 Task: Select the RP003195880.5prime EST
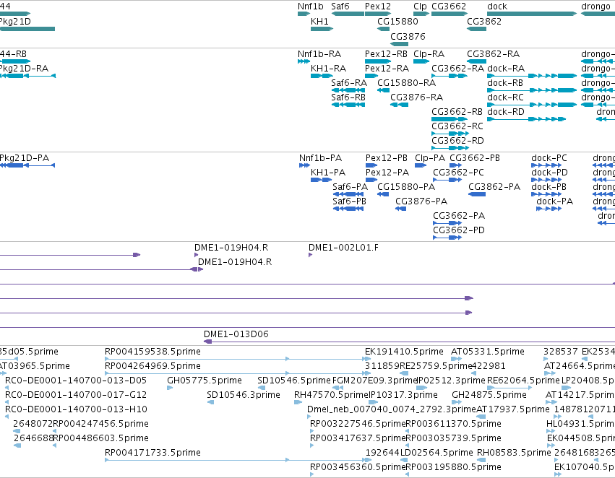pyautogui.click(x=407, y=474)
